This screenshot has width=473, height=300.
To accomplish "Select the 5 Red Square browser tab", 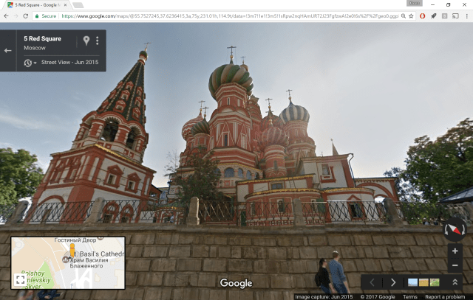I will pyautogui.click(x=37, y=4).
